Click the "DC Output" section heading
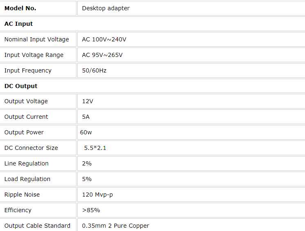 [x=21, y=86]
